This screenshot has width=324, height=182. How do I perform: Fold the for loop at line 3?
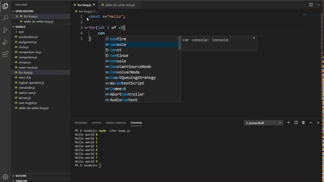(86, 28)
